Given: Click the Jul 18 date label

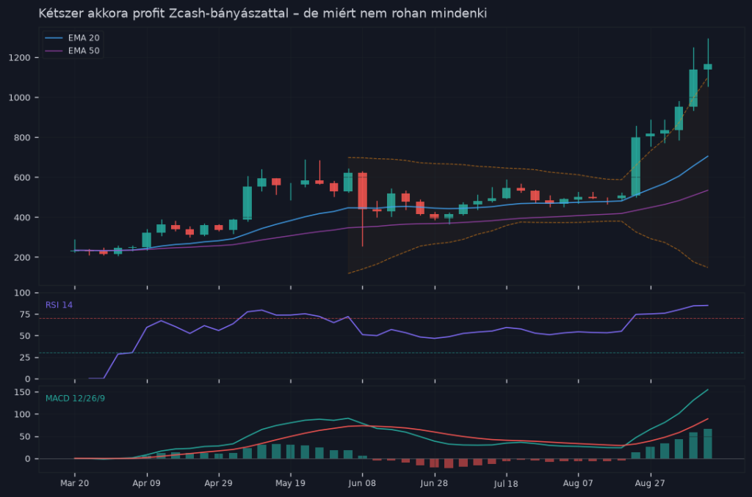Looking at the screenshot, I should [x=506, y=483].
